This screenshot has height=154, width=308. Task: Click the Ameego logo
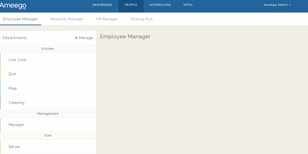[13, 6]
